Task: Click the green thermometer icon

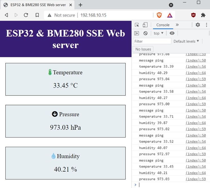Action: [x=50, y=72]
